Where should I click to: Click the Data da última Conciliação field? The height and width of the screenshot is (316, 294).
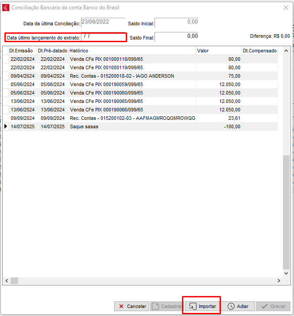[x=103, y=22]
